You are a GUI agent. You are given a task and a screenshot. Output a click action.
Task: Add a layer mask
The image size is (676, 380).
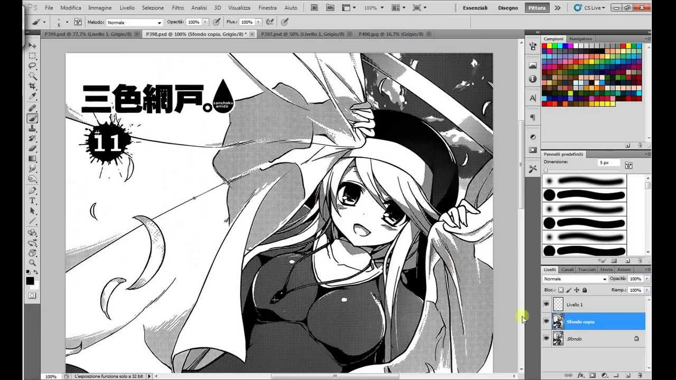[593, 375]
